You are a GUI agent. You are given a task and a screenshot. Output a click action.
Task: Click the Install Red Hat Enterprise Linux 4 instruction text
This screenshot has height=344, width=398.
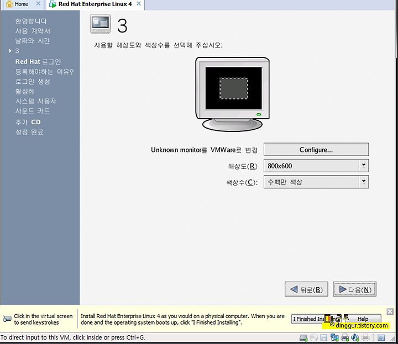click(182, 319)
